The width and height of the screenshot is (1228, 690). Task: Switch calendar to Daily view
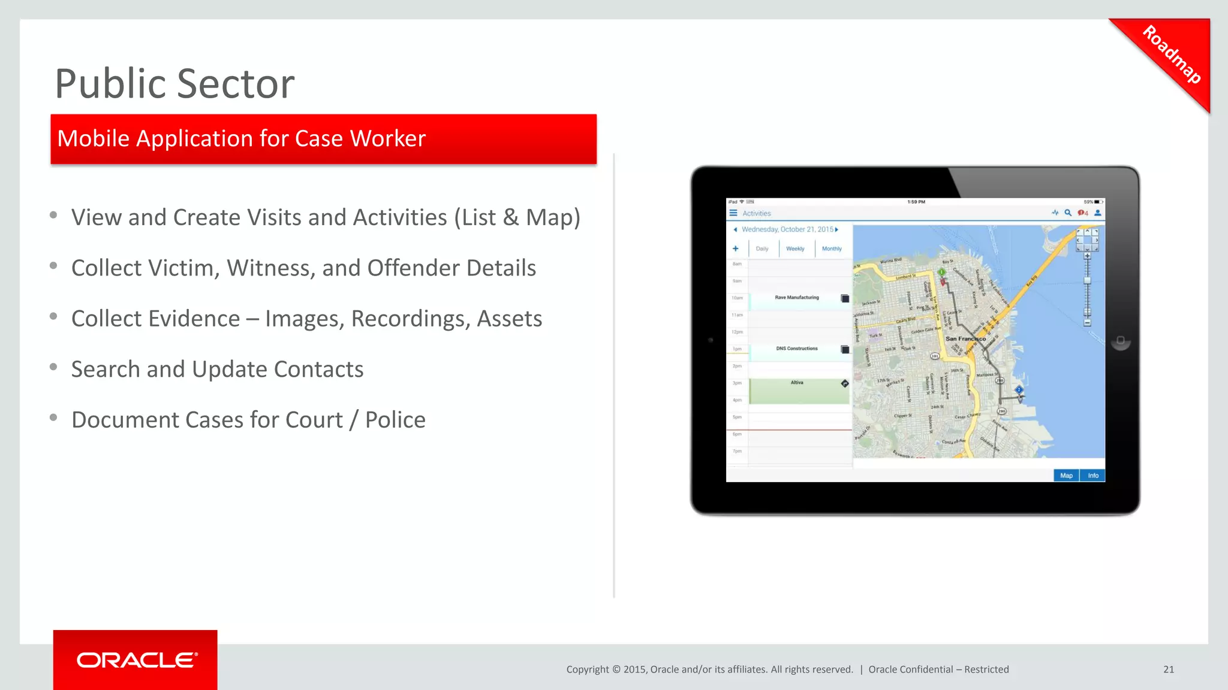click(x=762, y=249)
